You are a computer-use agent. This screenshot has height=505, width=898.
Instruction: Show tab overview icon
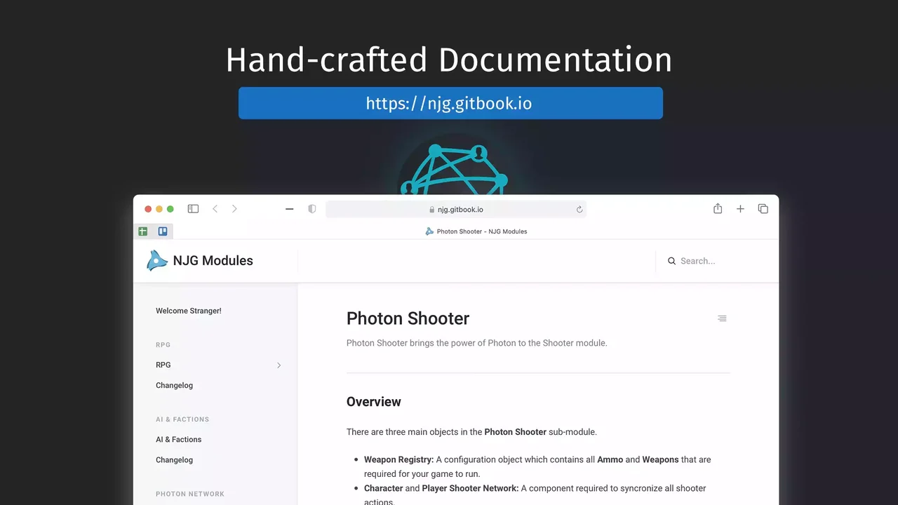[763, 209]
